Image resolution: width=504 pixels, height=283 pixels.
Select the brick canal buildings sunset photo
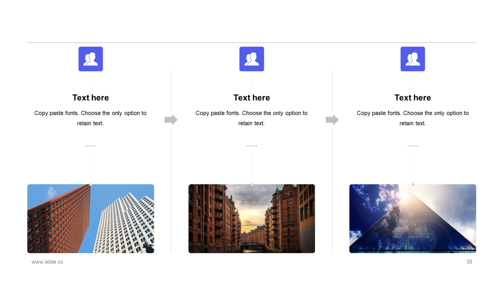tap(252, 219)
